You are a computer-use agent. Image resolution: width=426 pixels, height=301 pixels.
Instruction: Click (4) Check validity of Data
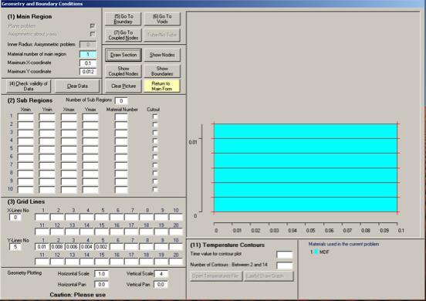click(x=29, y=86)
